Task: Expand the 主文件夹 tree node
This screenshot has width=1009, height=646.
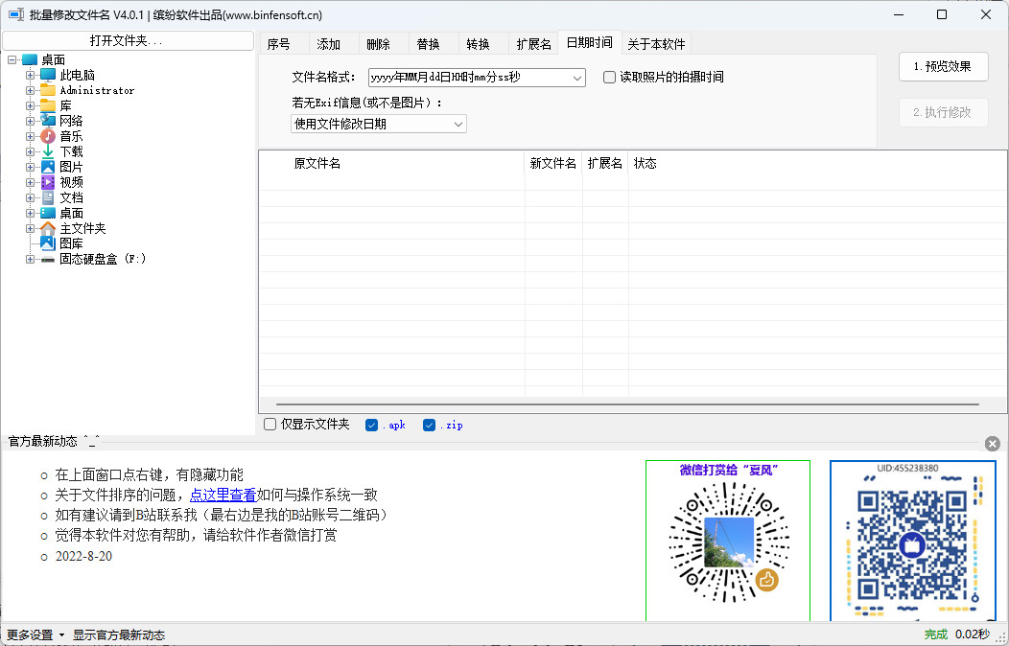Action: (x=31, y=228)
